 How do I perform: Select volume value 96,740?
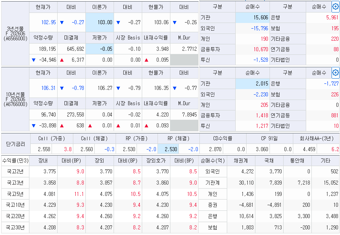click(49, 114)
